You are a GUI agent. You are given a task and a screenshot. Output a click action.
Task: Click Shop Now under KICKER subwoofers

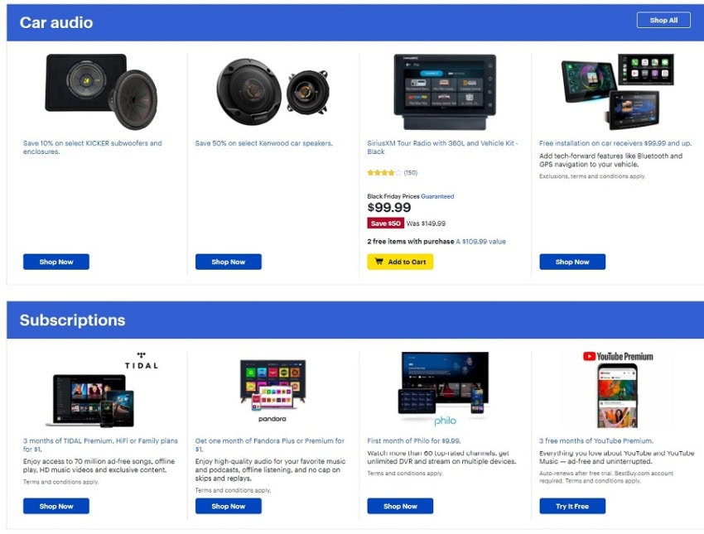coord(56,262)
